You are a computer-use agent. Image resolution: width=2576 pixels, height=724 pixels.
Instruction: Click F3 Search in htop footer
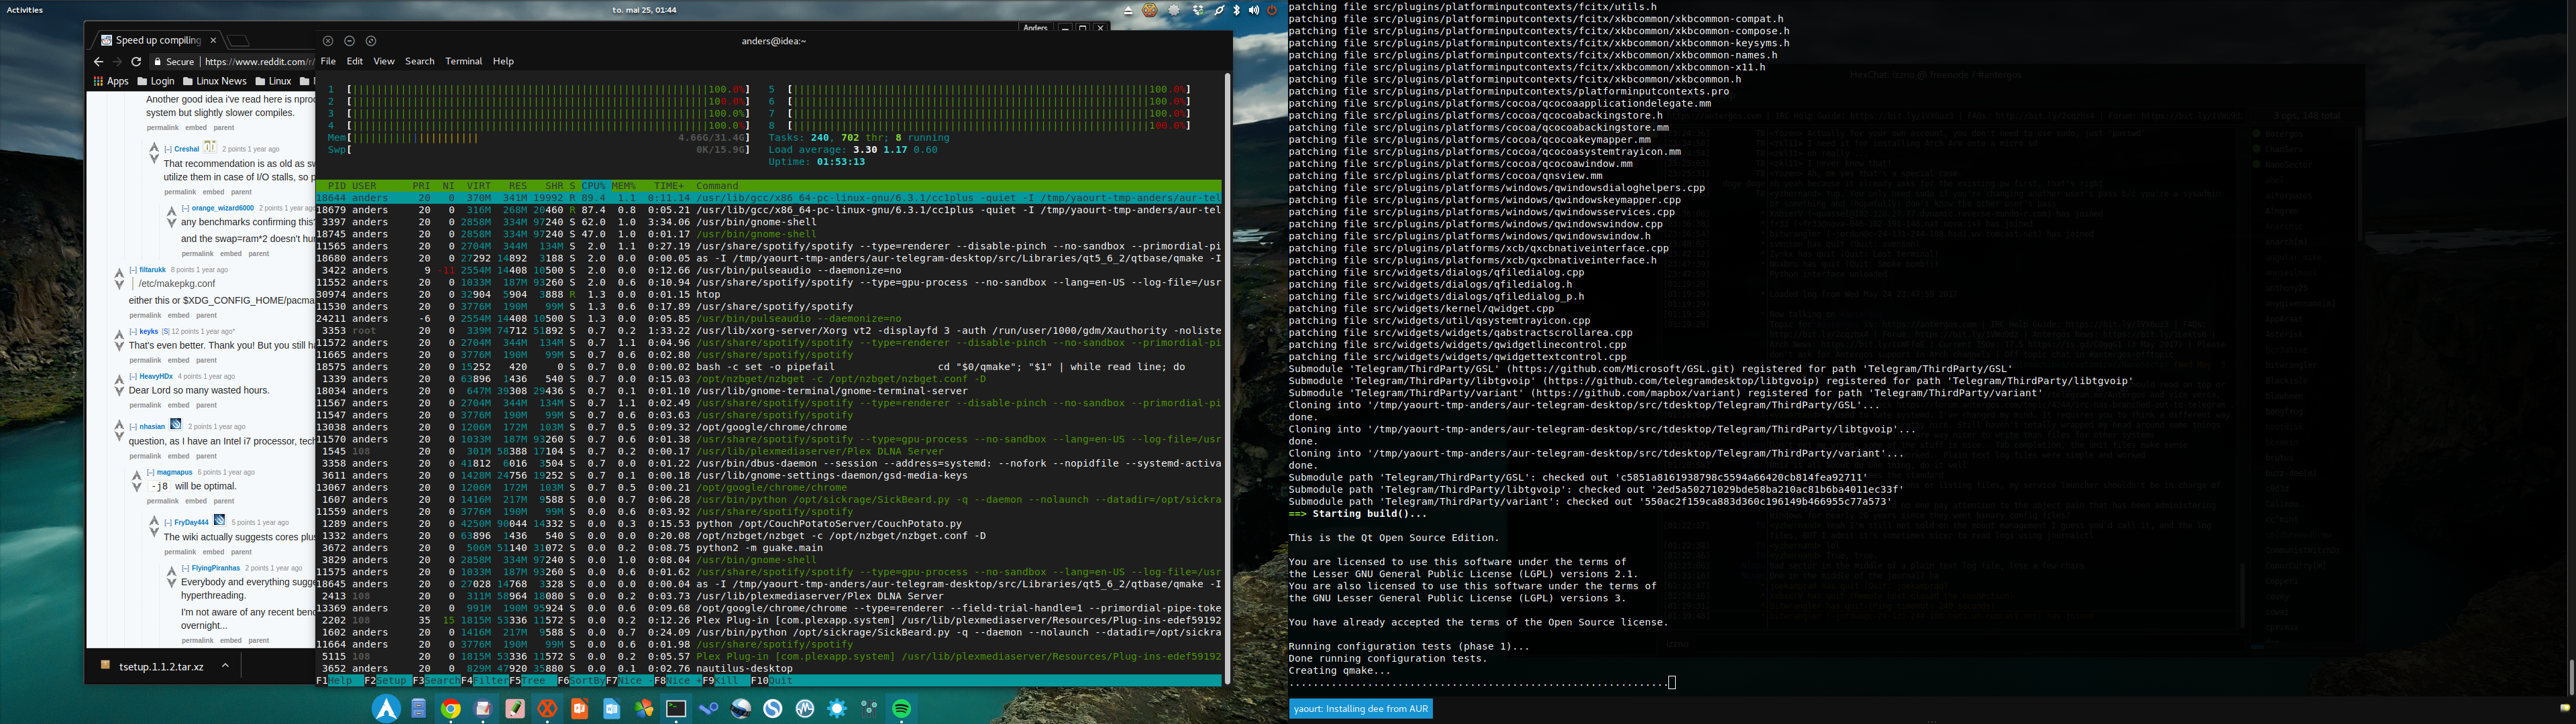[x=436, y=680]
